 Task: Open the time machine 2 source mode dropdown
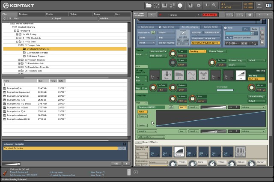tap(158, 51)
